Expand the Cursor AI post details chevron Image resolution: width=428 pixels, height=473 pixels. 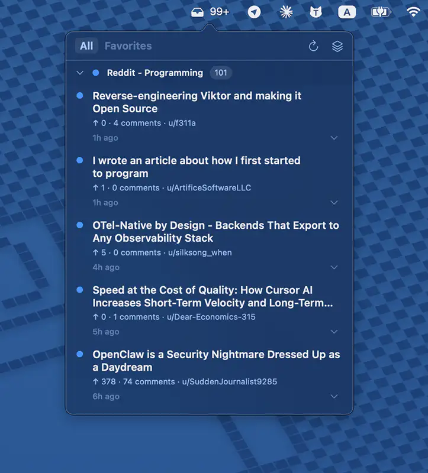point(334,332)
